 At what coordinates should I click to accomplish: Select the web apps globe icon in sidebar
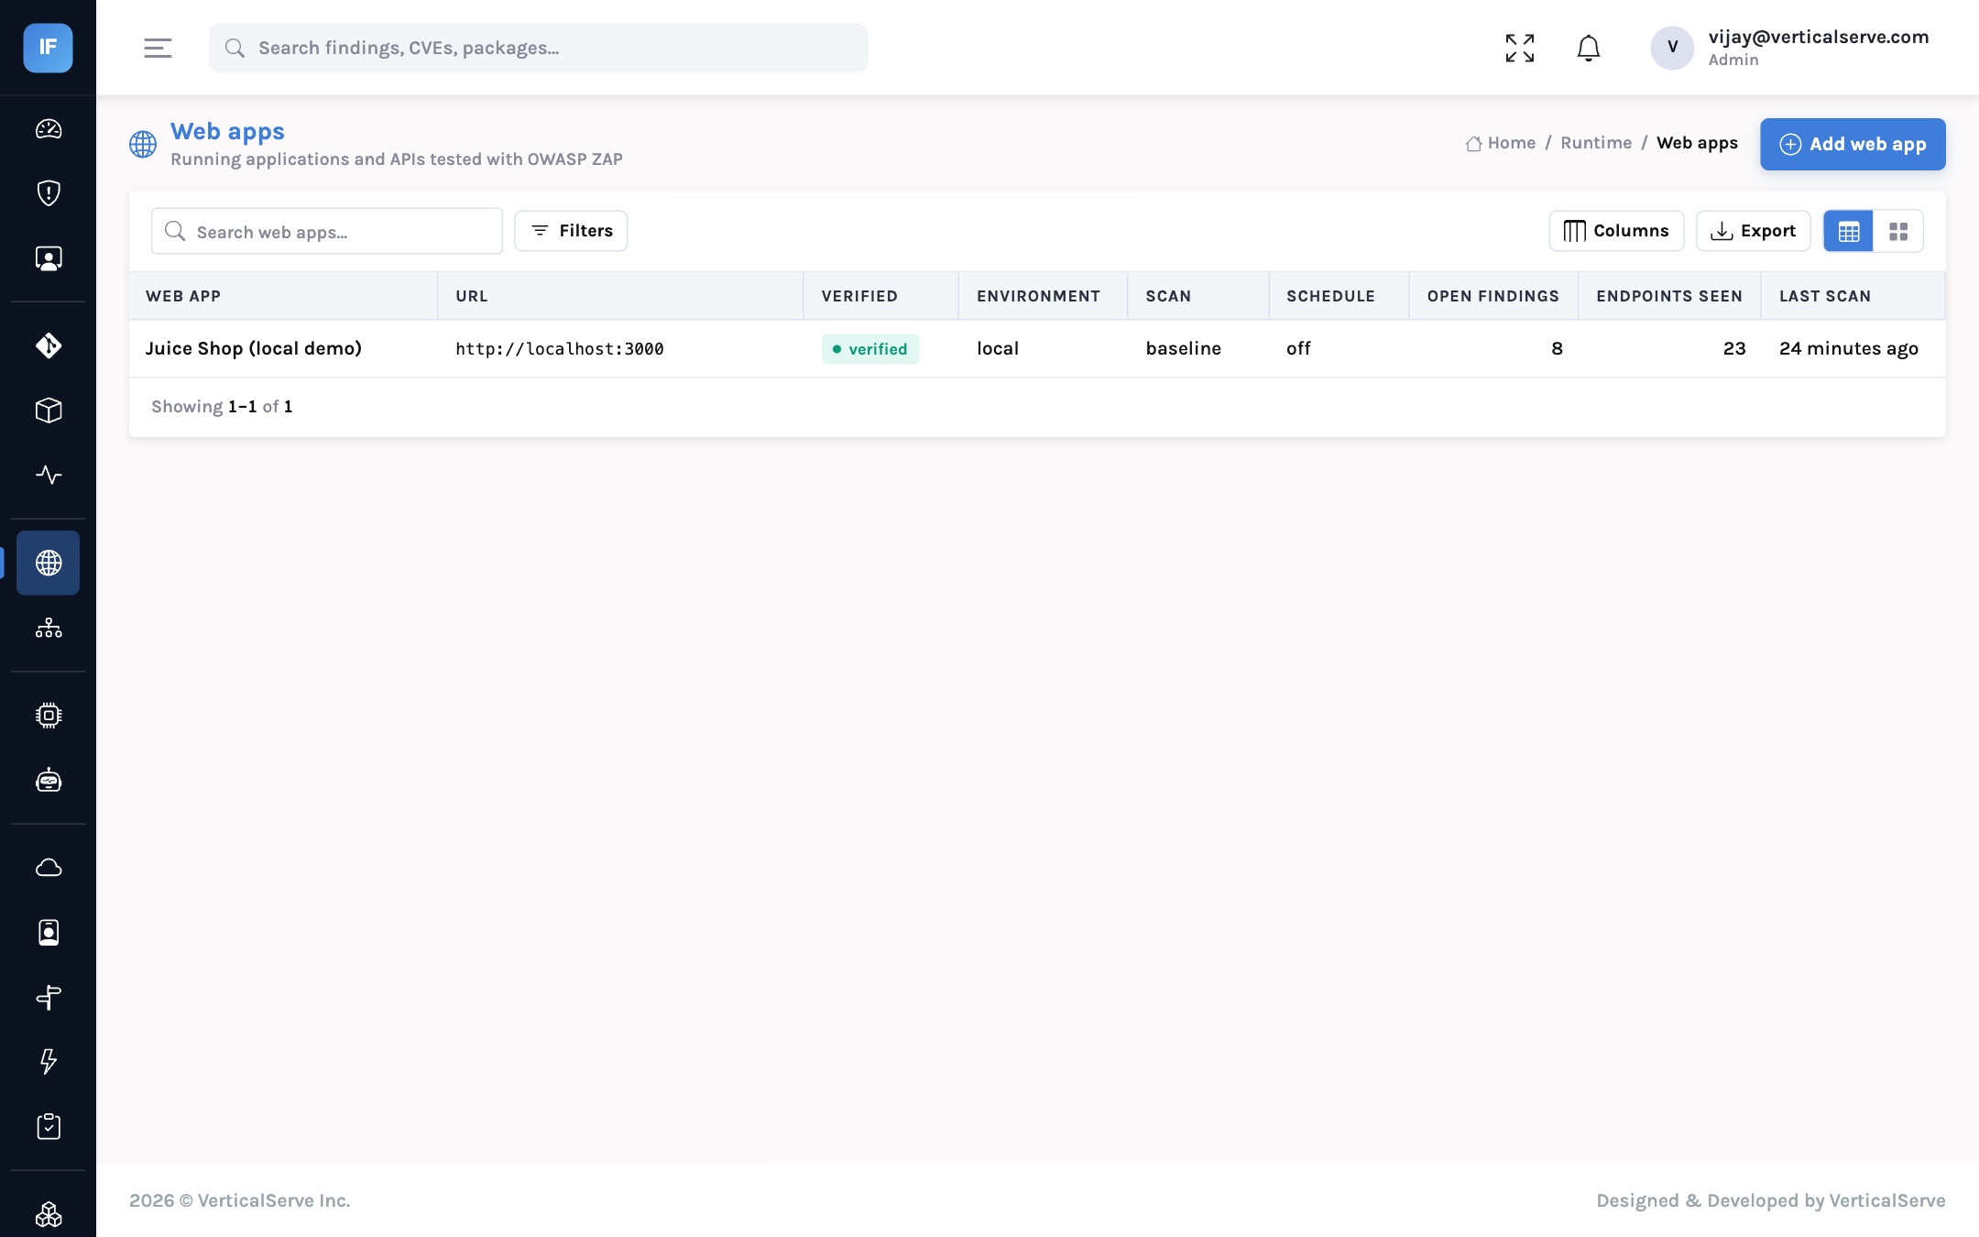click(49, 563)
